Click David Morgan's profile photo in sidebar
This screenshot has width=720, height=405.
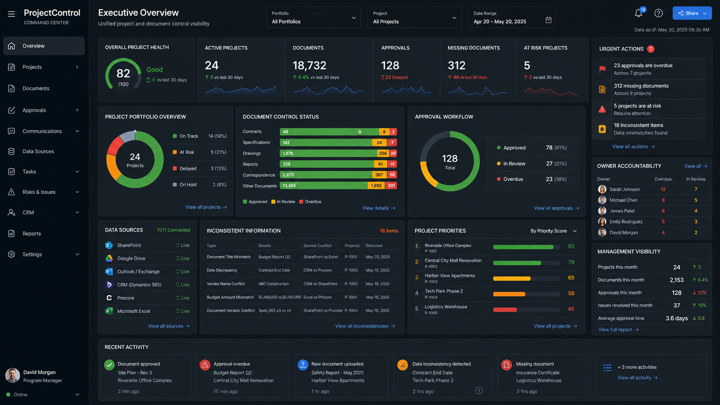[x=12, y=376]
